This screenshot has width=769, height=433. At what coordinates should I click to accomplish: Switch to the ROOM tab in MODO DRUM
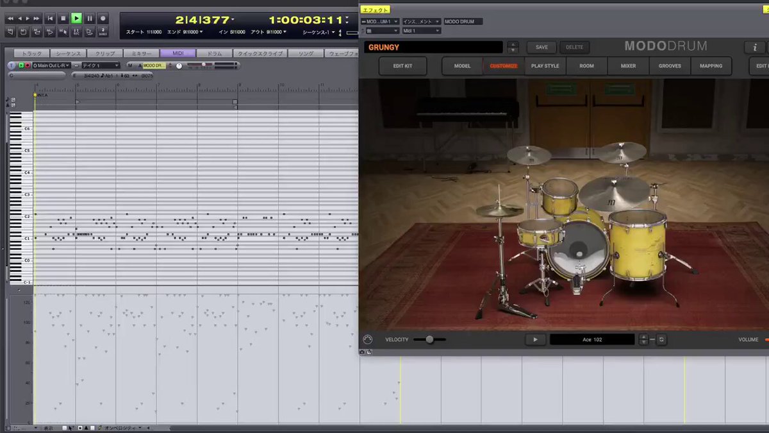coord(586,66)
